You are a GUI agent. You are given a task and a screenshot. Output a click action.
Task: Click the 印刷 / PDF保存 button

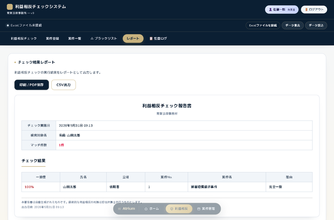pyautogui.click(x=32, y=85)
